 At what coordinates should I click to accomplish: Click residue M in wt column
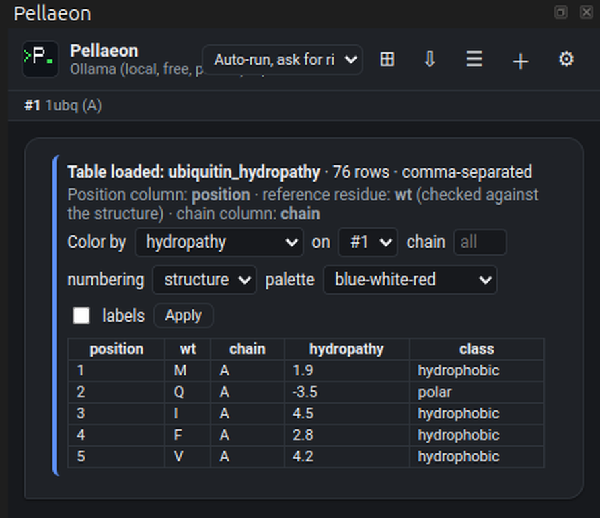tap(180, 370)
